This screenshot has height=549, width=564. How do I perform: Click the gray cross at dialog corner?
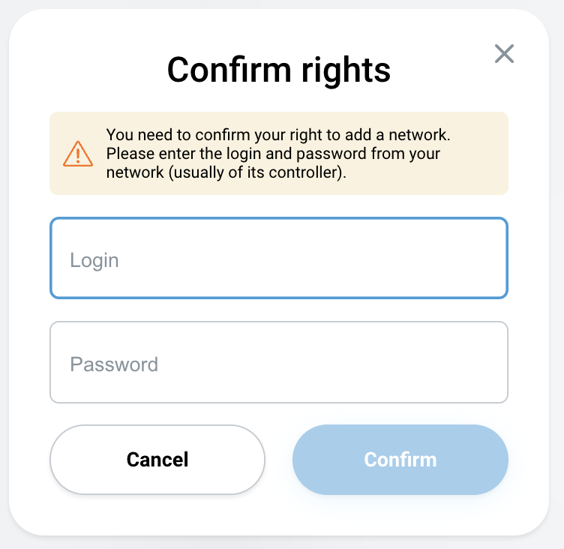click(x=504, y=54)
